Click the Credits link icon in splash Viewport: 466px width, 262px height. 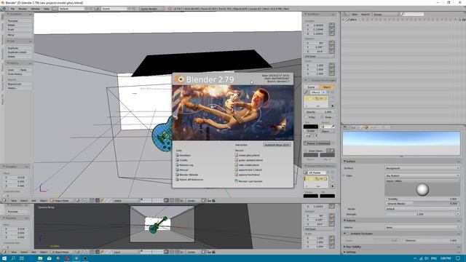[x=178, y=160]
